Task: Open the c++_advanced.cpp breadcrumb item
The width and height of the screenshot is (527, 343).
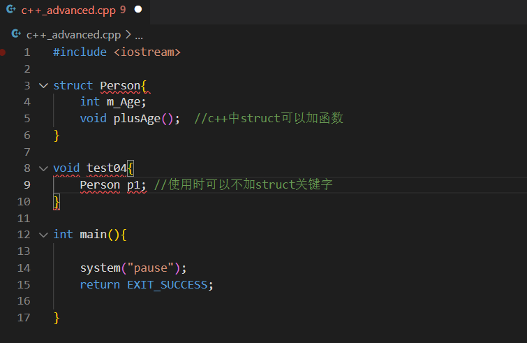Action: click(x=73, y=34)
